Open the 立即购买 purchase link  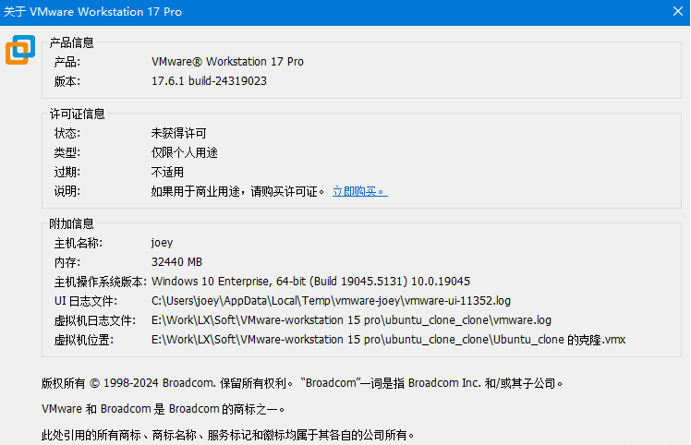360,191
